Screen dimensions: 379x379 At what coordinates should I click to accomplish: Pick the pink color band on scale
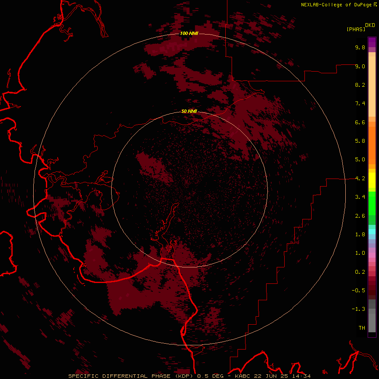coord(372,255)
